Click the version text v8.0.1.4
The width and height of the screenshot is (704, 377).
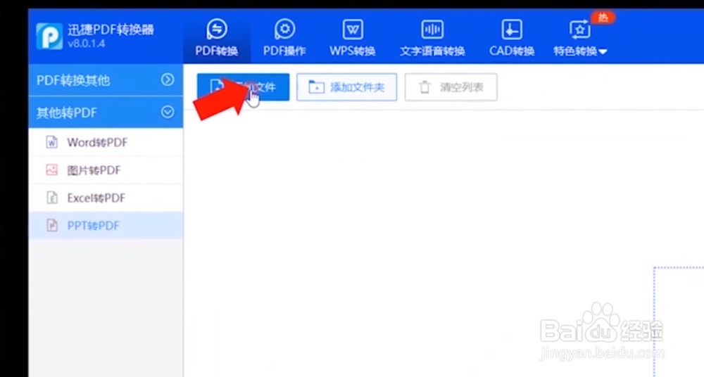tap(87, 44)
